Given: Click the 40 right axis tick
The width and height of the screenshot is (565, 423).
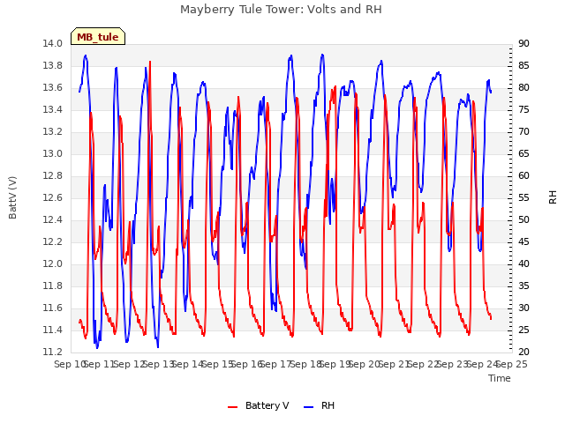Looking at the screenshot, I should (x=524, y=263).
